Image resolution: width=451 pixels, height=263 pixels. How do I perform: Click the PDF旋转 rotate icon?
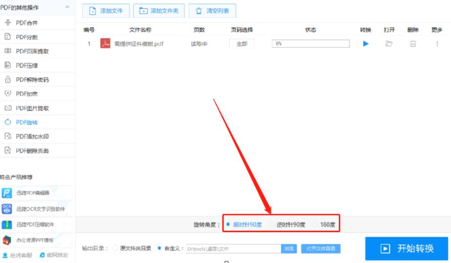8,122
